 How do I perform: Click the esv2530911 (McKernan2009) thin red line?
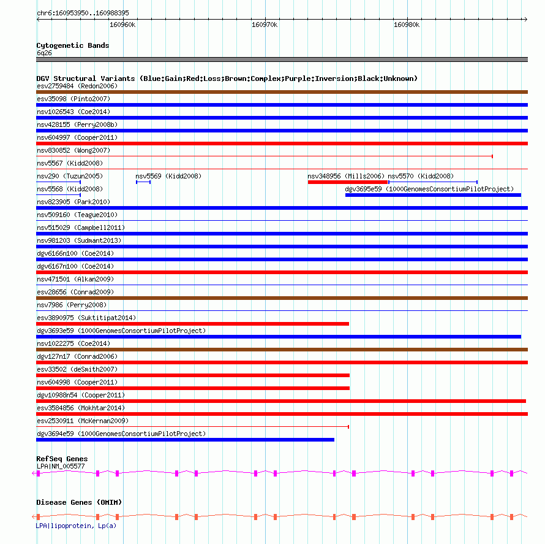pos(192,427)
